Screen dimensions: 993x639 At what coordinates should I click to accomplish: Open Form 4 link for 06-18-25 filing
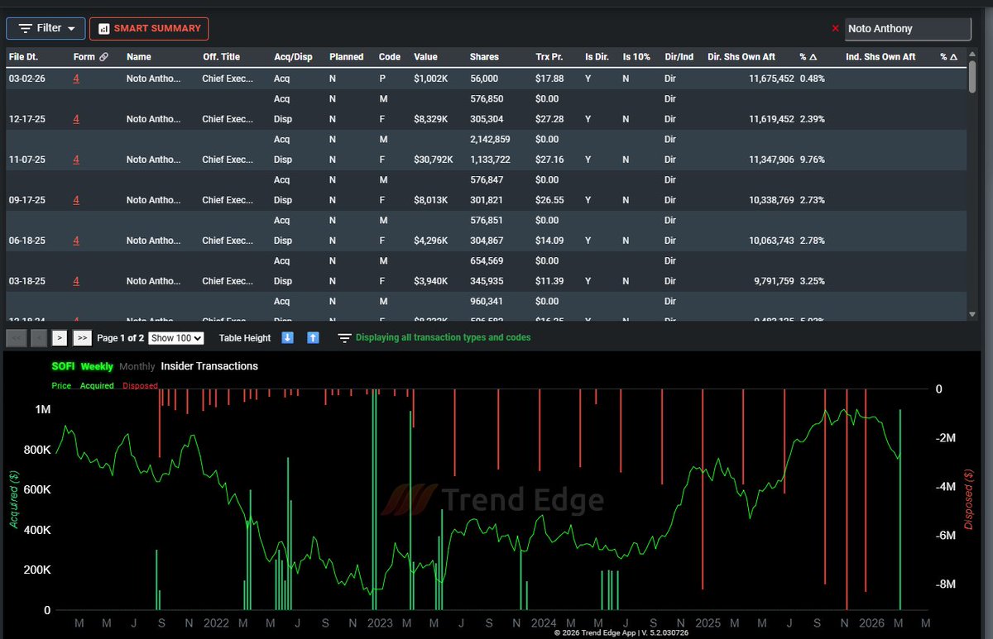pyautogui.click(x=76, y=241)
